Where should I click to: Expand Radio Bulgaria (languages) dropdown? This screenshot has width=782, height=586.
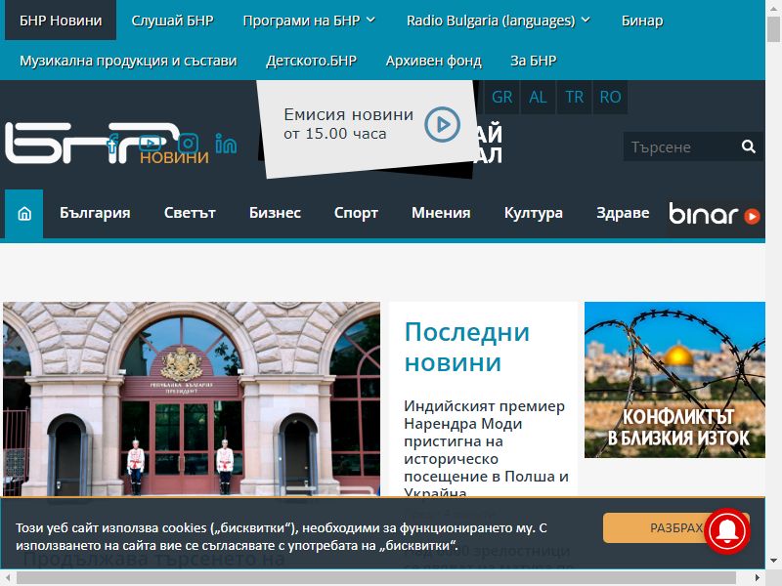pyautogui.click(x=499, y=21)
